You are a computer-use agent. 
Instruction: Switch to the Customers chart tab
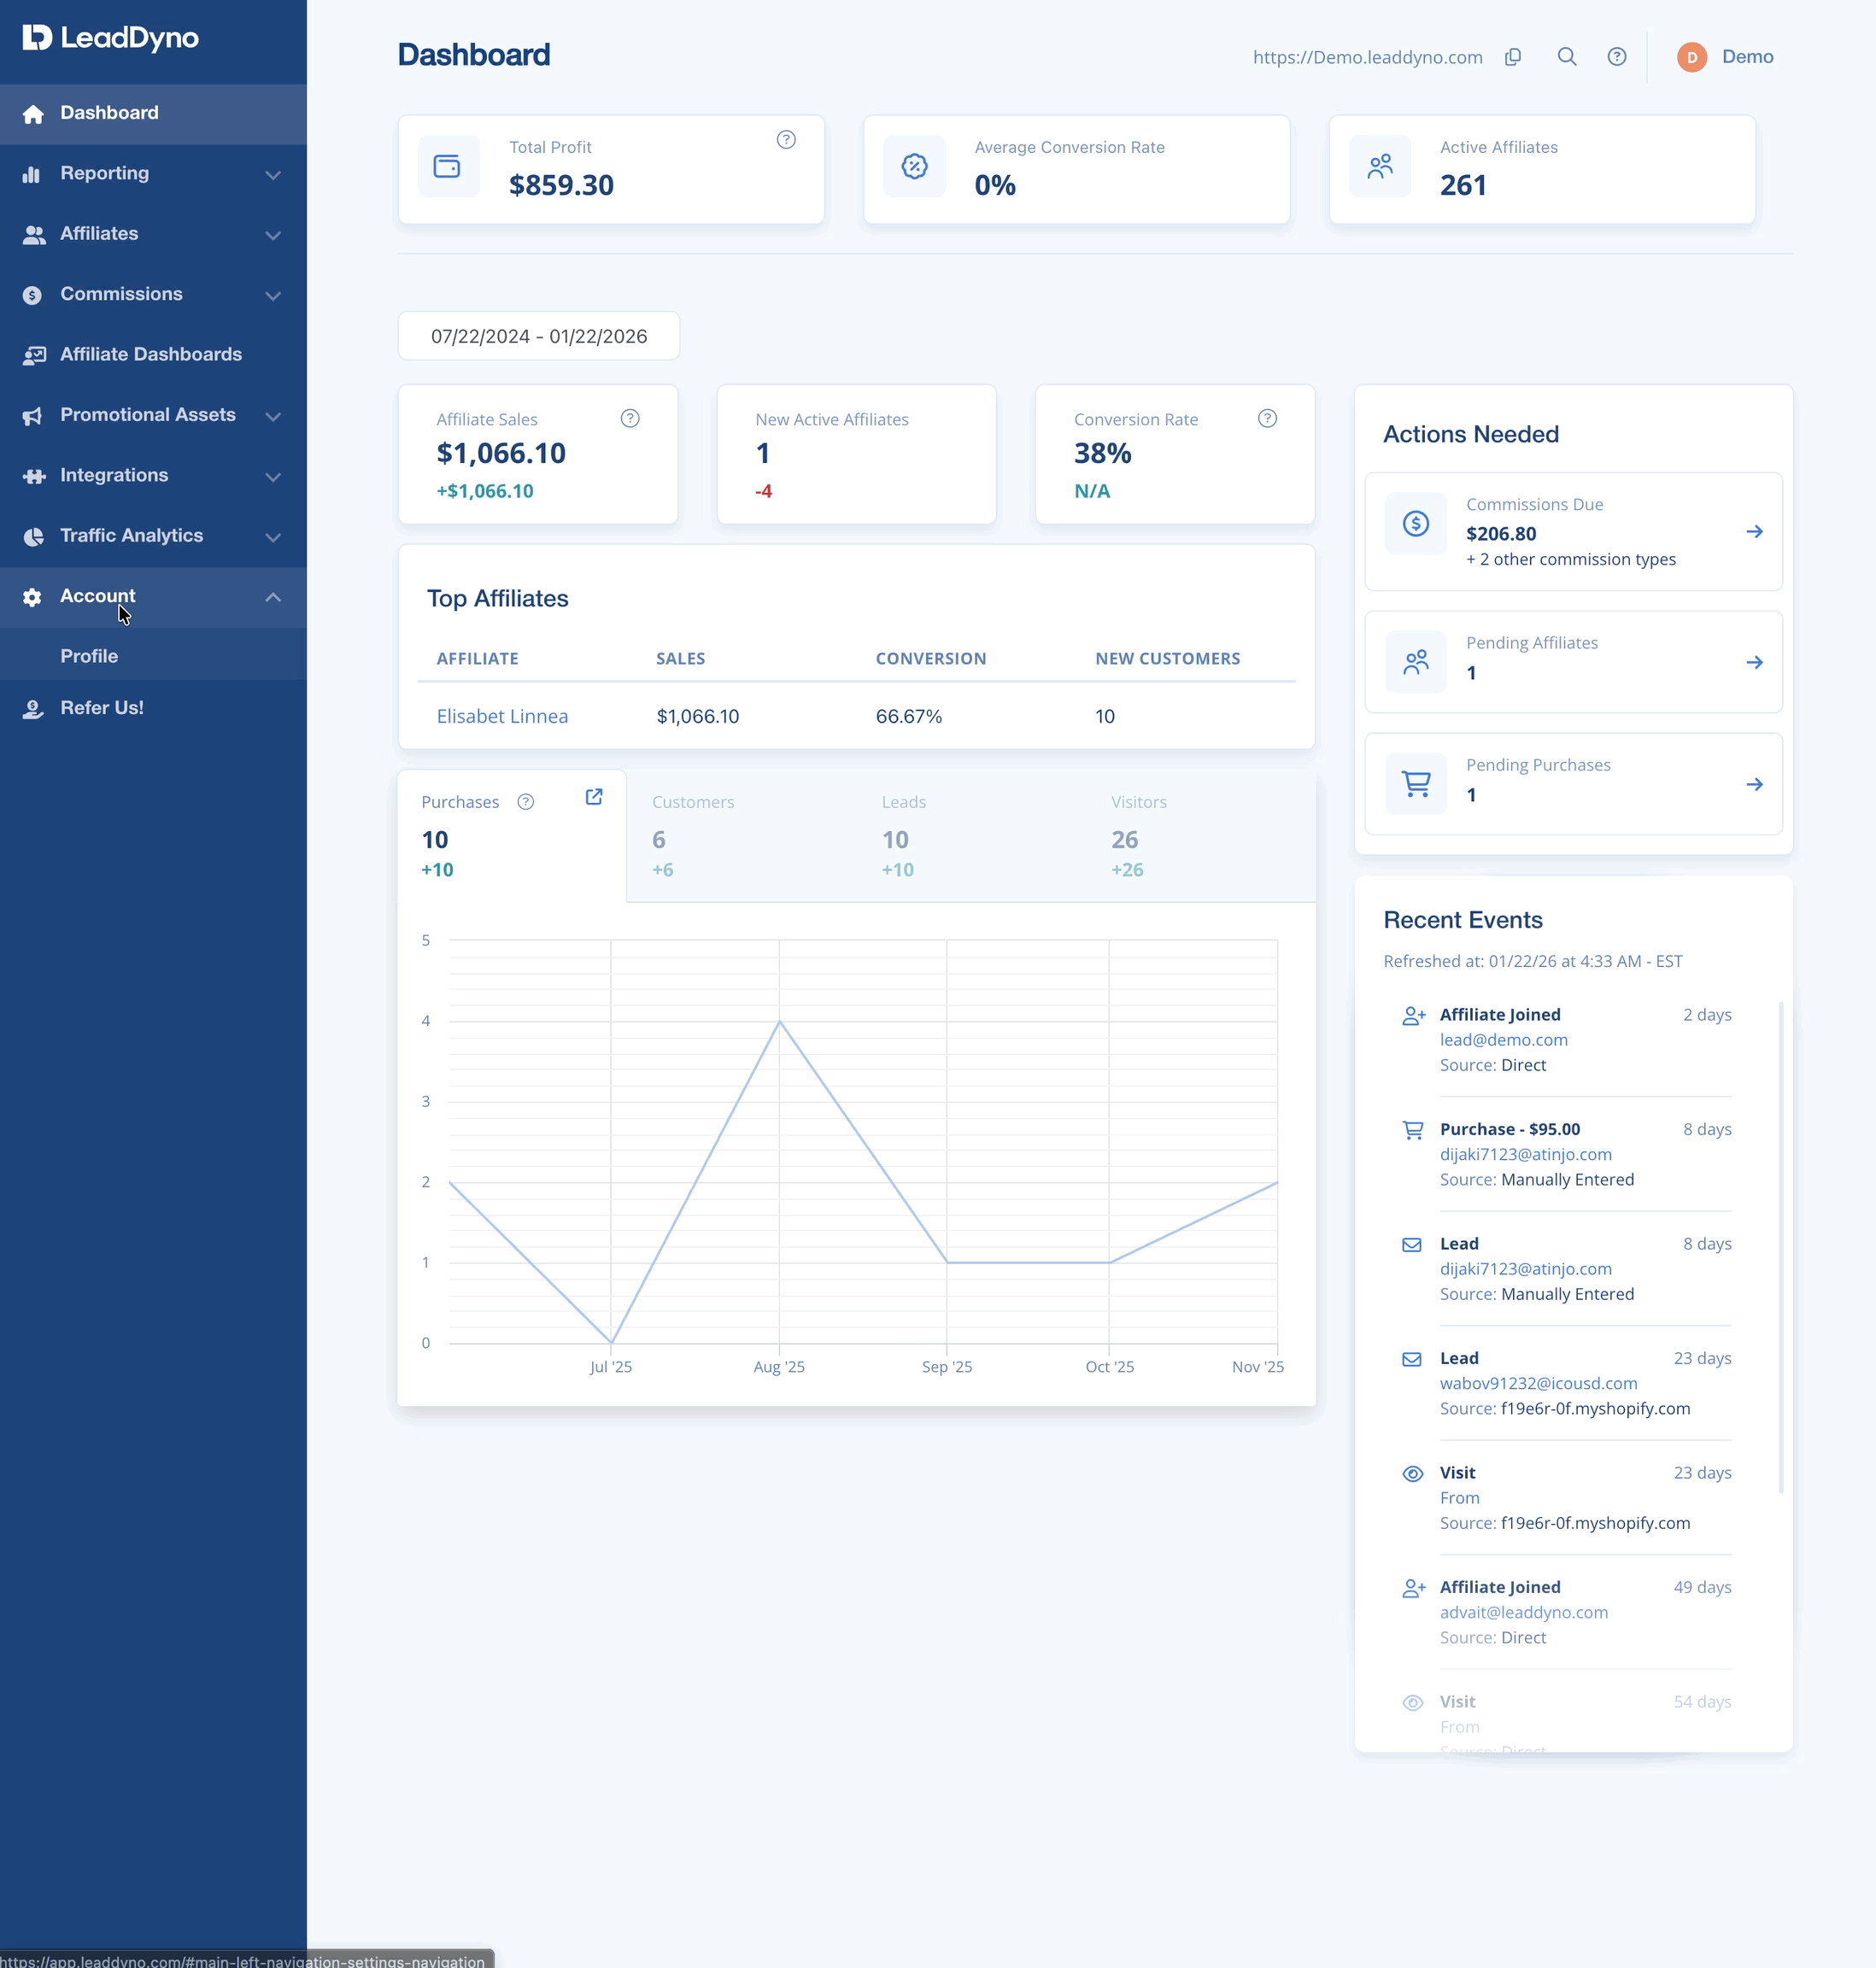point(741,836)
